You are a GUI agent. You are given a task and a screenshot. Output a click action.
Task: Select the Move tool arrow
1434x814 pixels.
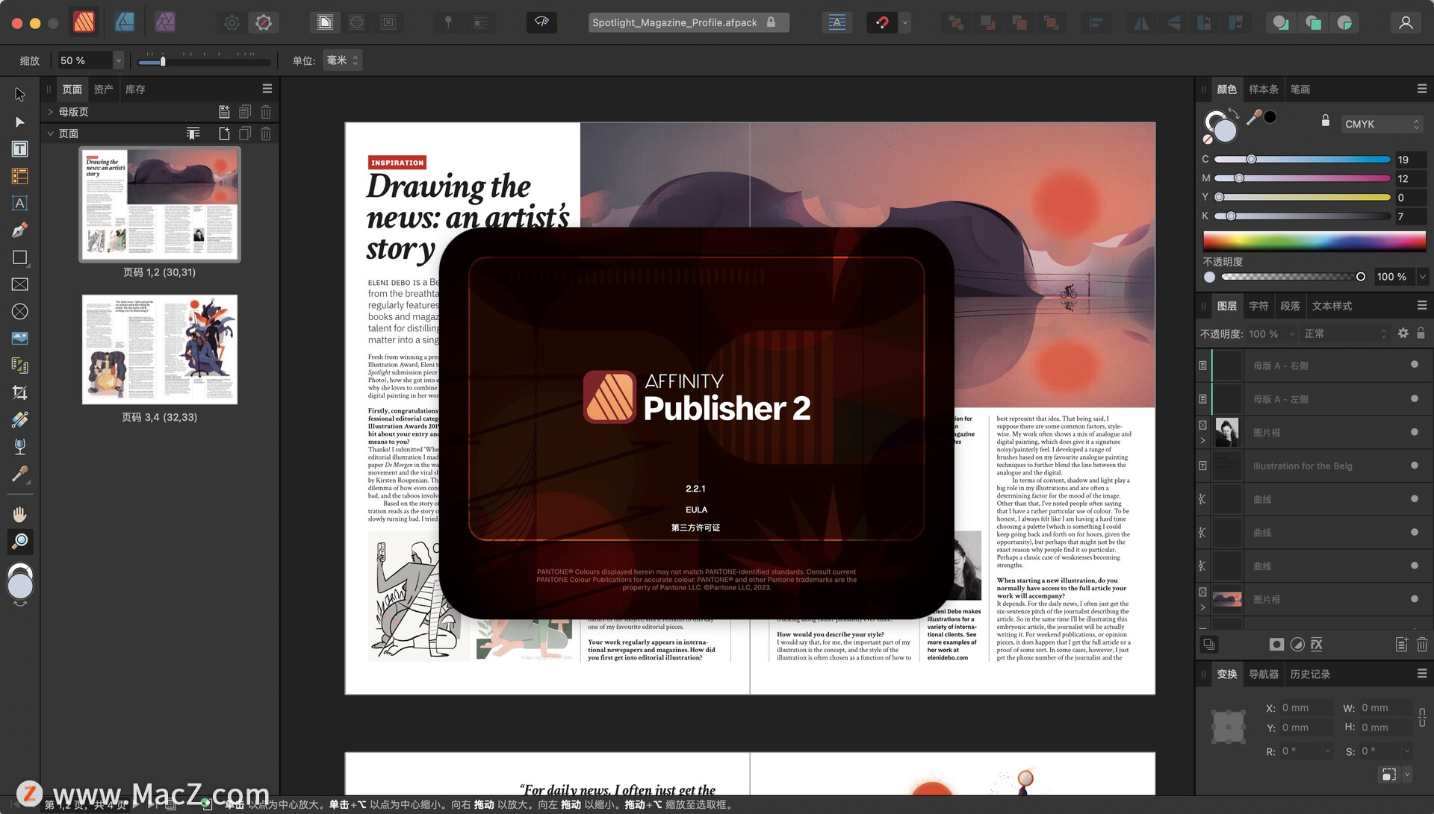(x=20, y=95)
